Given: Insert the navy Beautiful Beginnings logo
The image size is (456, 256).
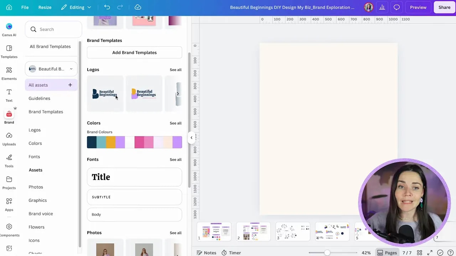Looking at the screenshot, I should [105, 94].
